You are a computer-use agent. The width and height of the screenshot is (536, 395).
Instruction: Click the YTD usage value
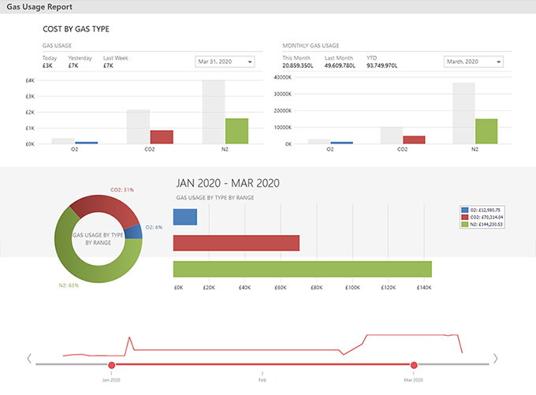[x=384, y=66]
